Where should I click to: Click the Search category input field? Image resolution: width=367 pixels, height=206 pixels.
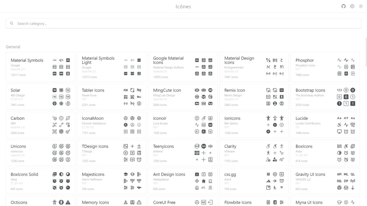183,23
